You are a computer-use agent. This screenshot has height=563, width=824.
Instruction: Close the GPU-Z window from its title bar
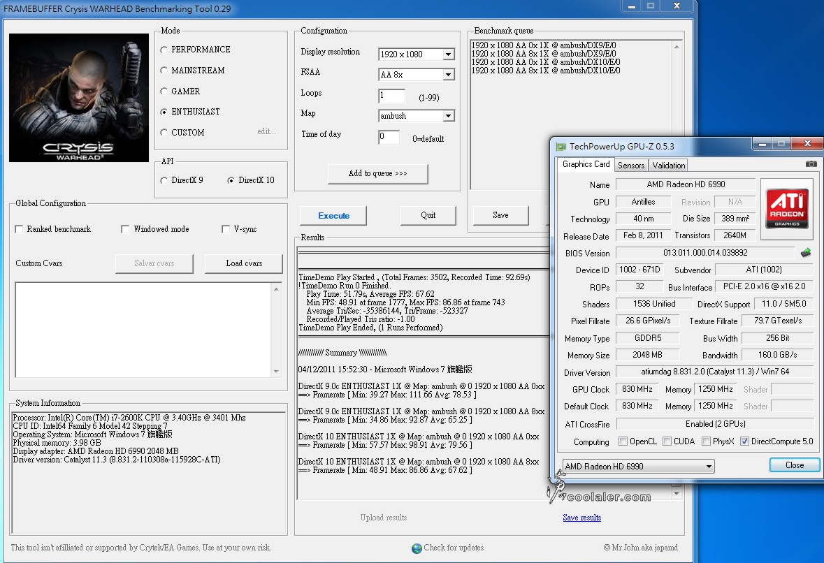click(x=807, y=143)
